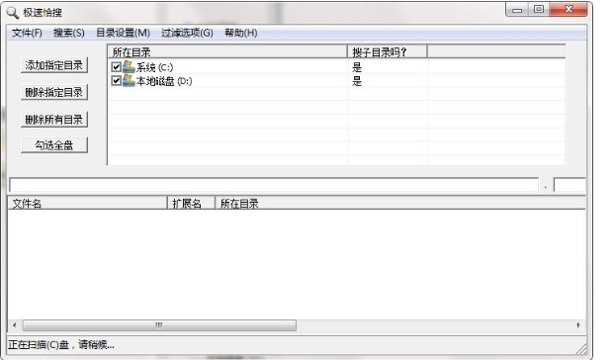The height and width of the screenshot is (360, 614).
Task: Sort results by 文件名 column header
Action: click(x=88, y=204)
